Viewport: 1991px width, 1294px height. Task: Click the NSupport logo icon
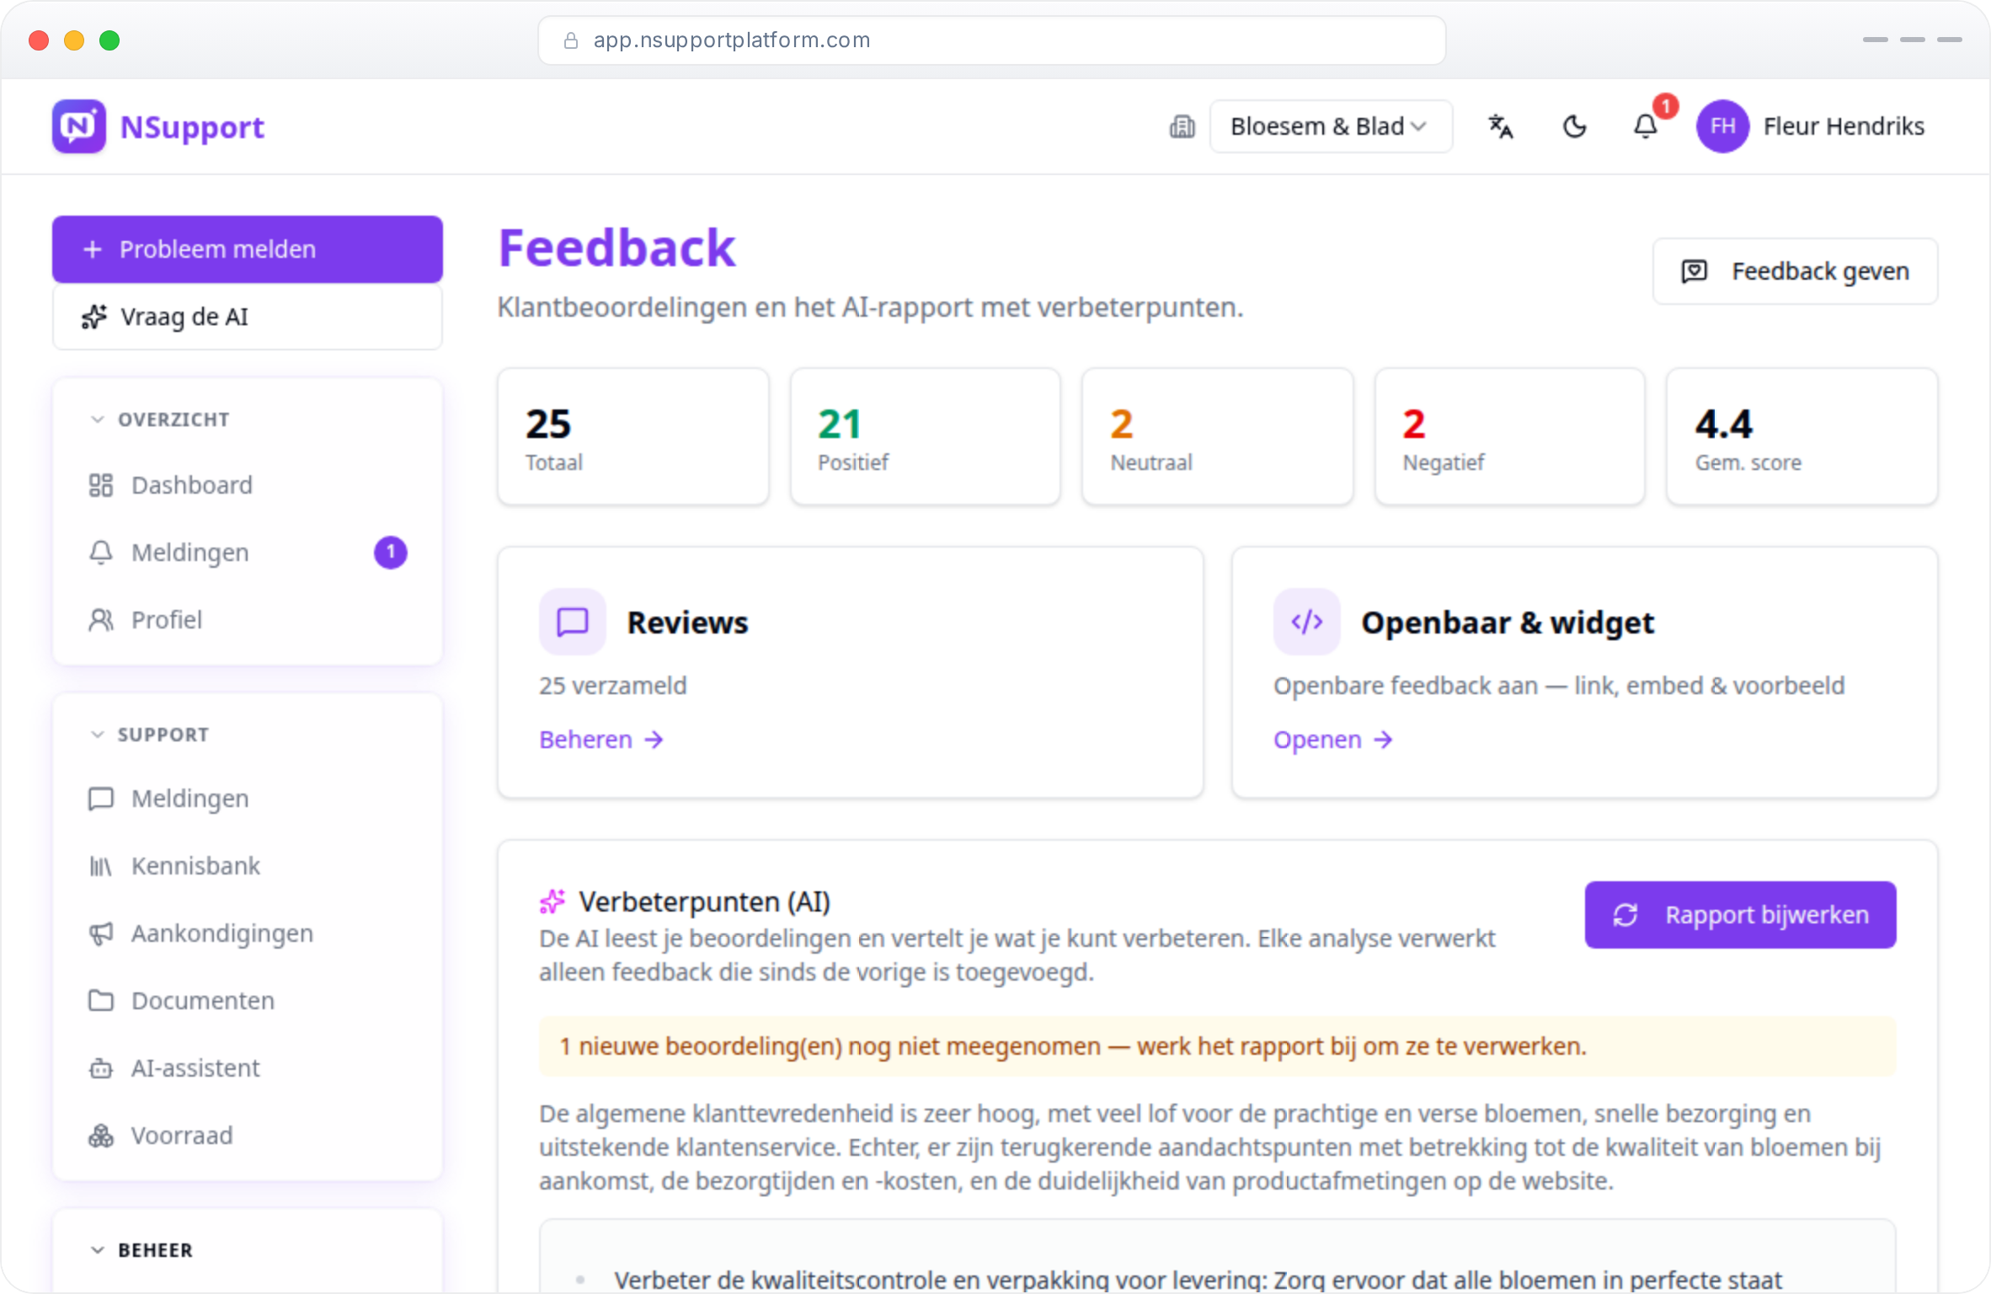tap(79, 126)
